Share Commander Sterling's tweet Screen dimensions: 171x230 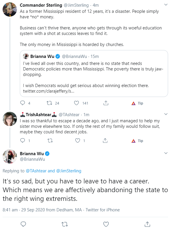tap(106, 103)
